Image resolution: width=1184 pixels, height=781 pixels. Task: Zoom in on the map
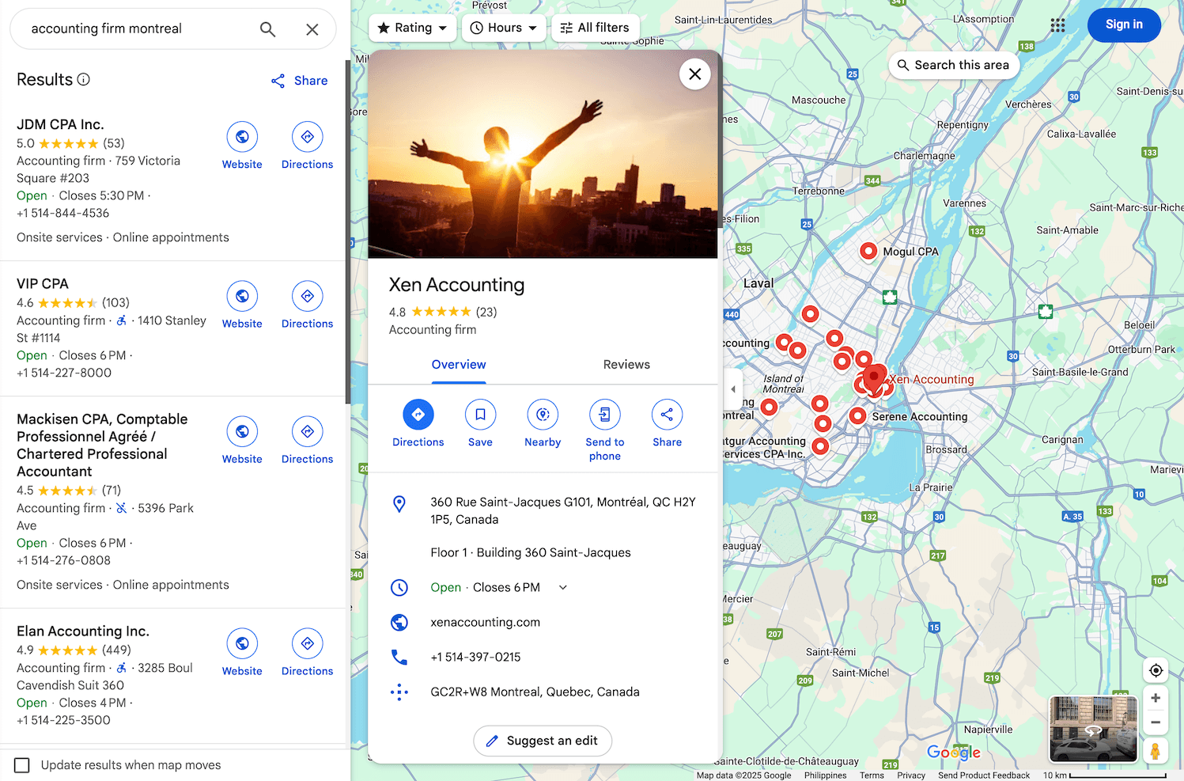pyautogui.click(x=1156, y=698)
